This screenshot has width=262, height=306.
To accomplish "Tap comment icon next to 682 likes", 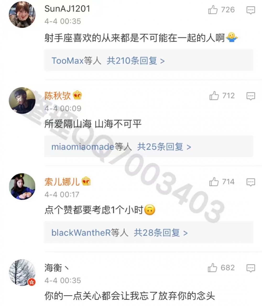I will (x=251, y=268).
